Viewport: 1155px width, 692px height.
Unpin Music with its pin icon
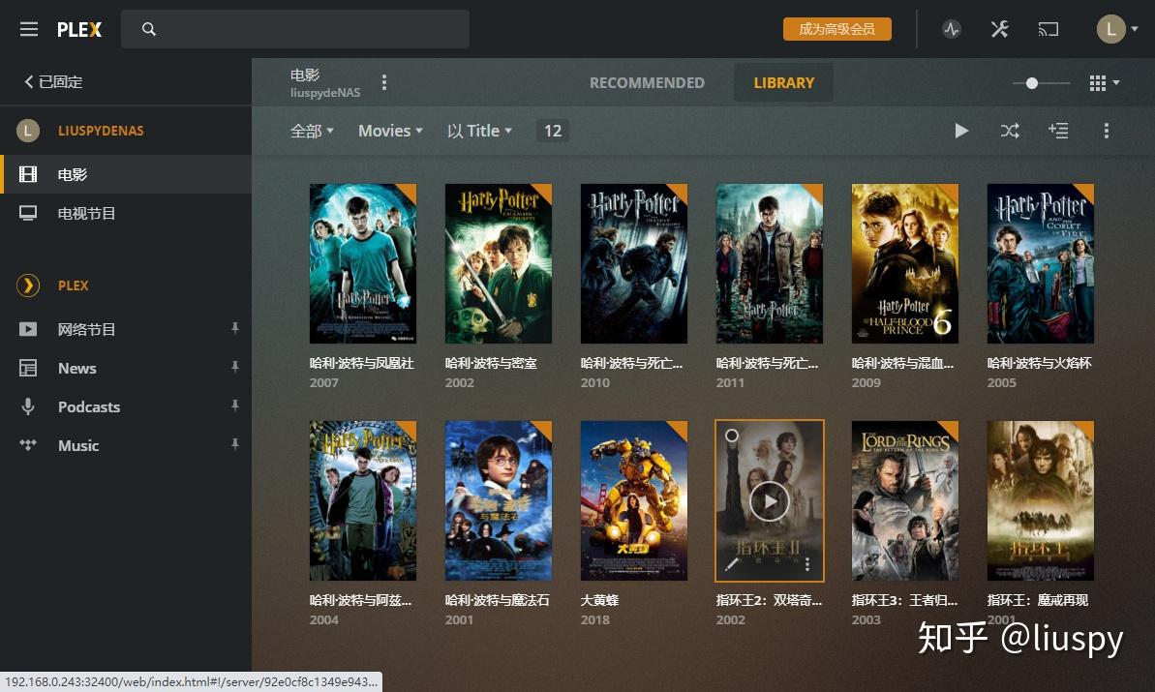coord(235,444)
